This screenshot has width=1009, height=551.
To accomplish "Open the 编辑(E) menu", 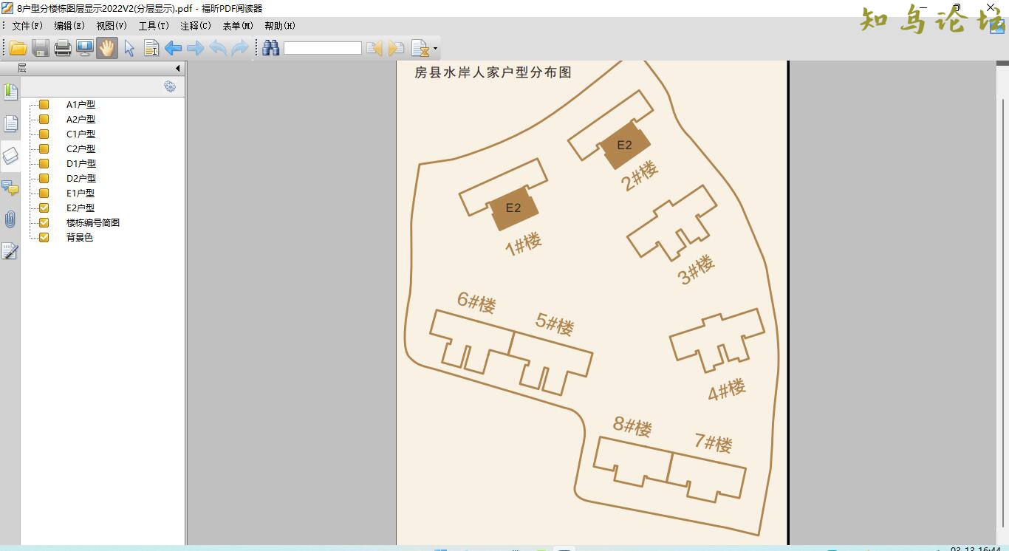I will pyautogui.click(x=69, y=26).
